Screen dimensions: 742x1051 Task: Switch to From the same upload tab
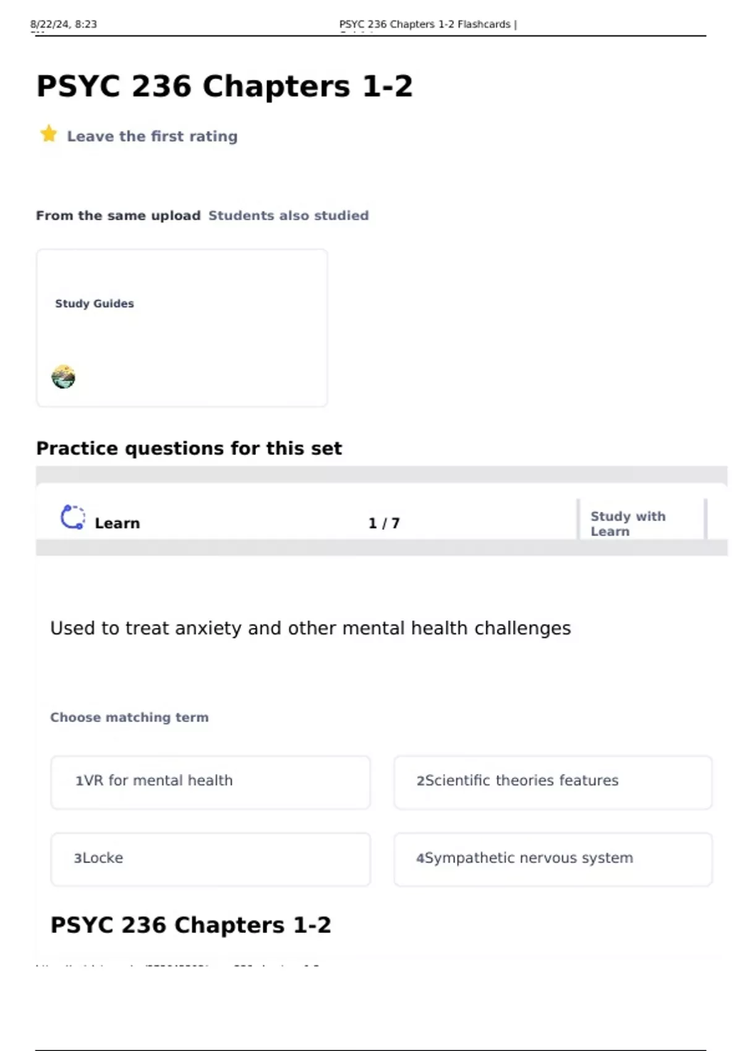(x=118, y=216)
